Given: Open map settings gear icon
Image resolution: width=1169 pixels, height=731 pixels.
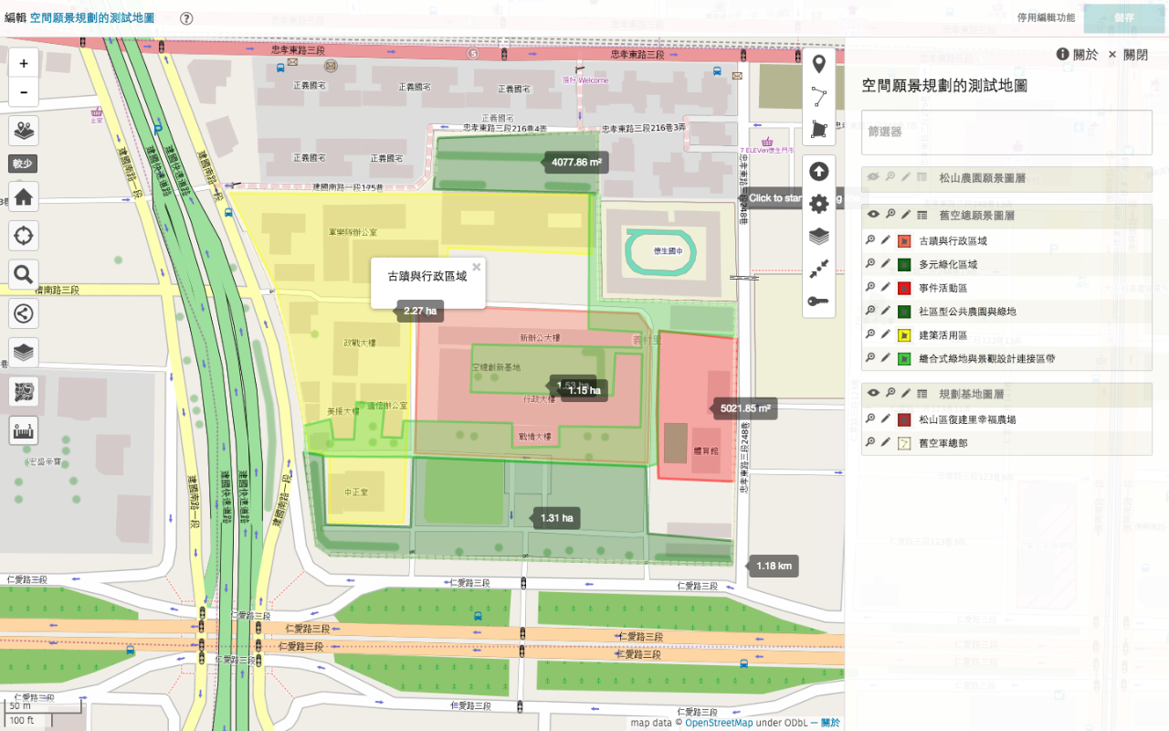Looking at the screenshot, I should tap(818, 204).
